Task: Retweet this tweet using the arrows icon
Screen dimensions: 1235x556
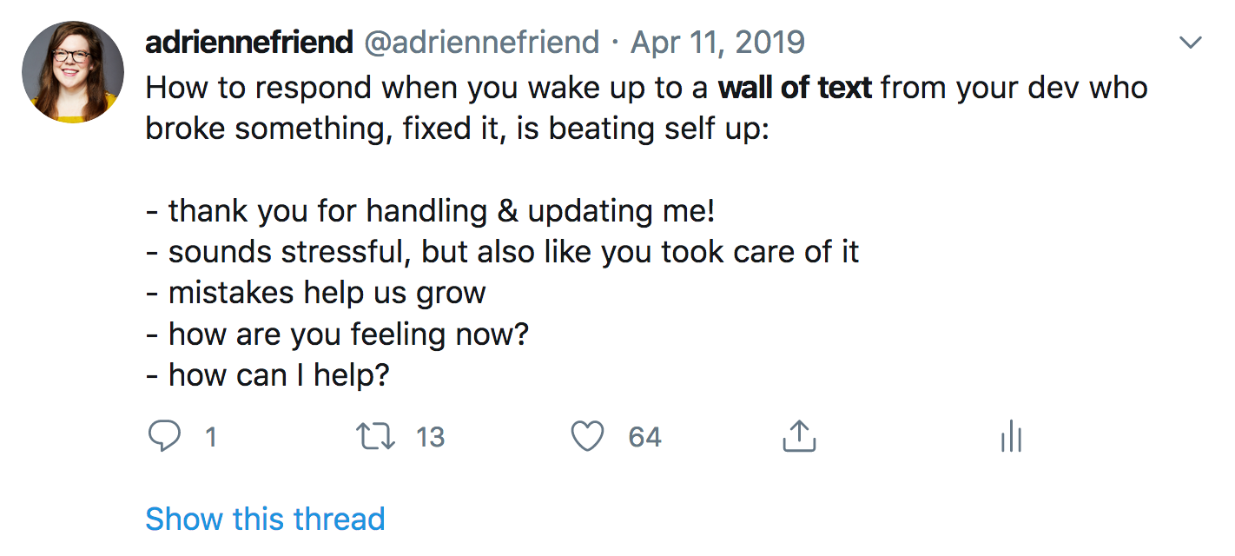Action: click(x=376, y=436)
